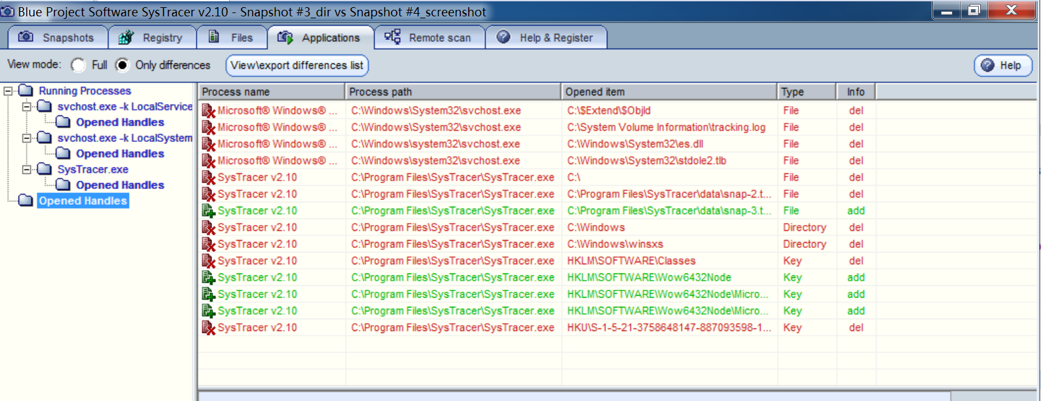
Task: Select Opened Handles under svchost.exe -k LocalService
Action: (x=120, y=122)
